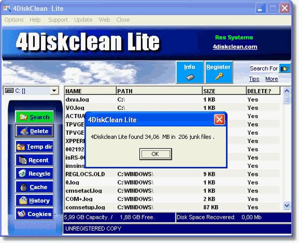Click the UNREGISTERED COPY status bar
Viewport: 299px width, 243px height.
click(x=177, y=229)
